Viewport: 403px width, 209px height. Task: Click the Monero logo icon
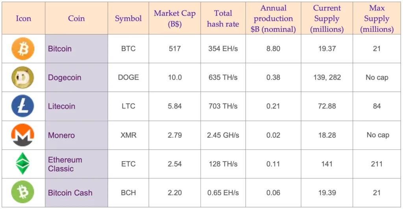pyautogui.click(x=23, y=135)
